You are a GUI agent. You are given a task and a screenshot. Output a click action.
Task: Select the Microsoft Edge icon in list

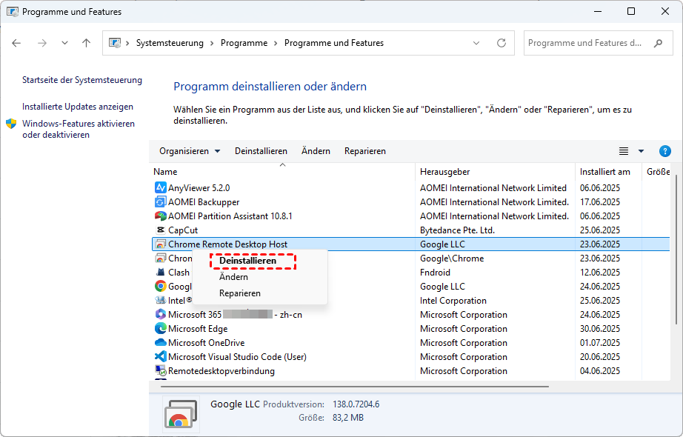click(160, 329)
